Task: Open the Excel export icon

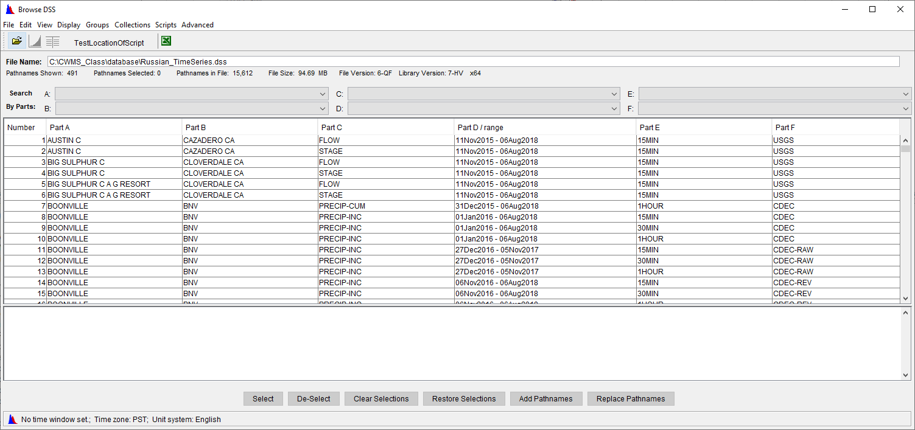Action: (166, 41)
